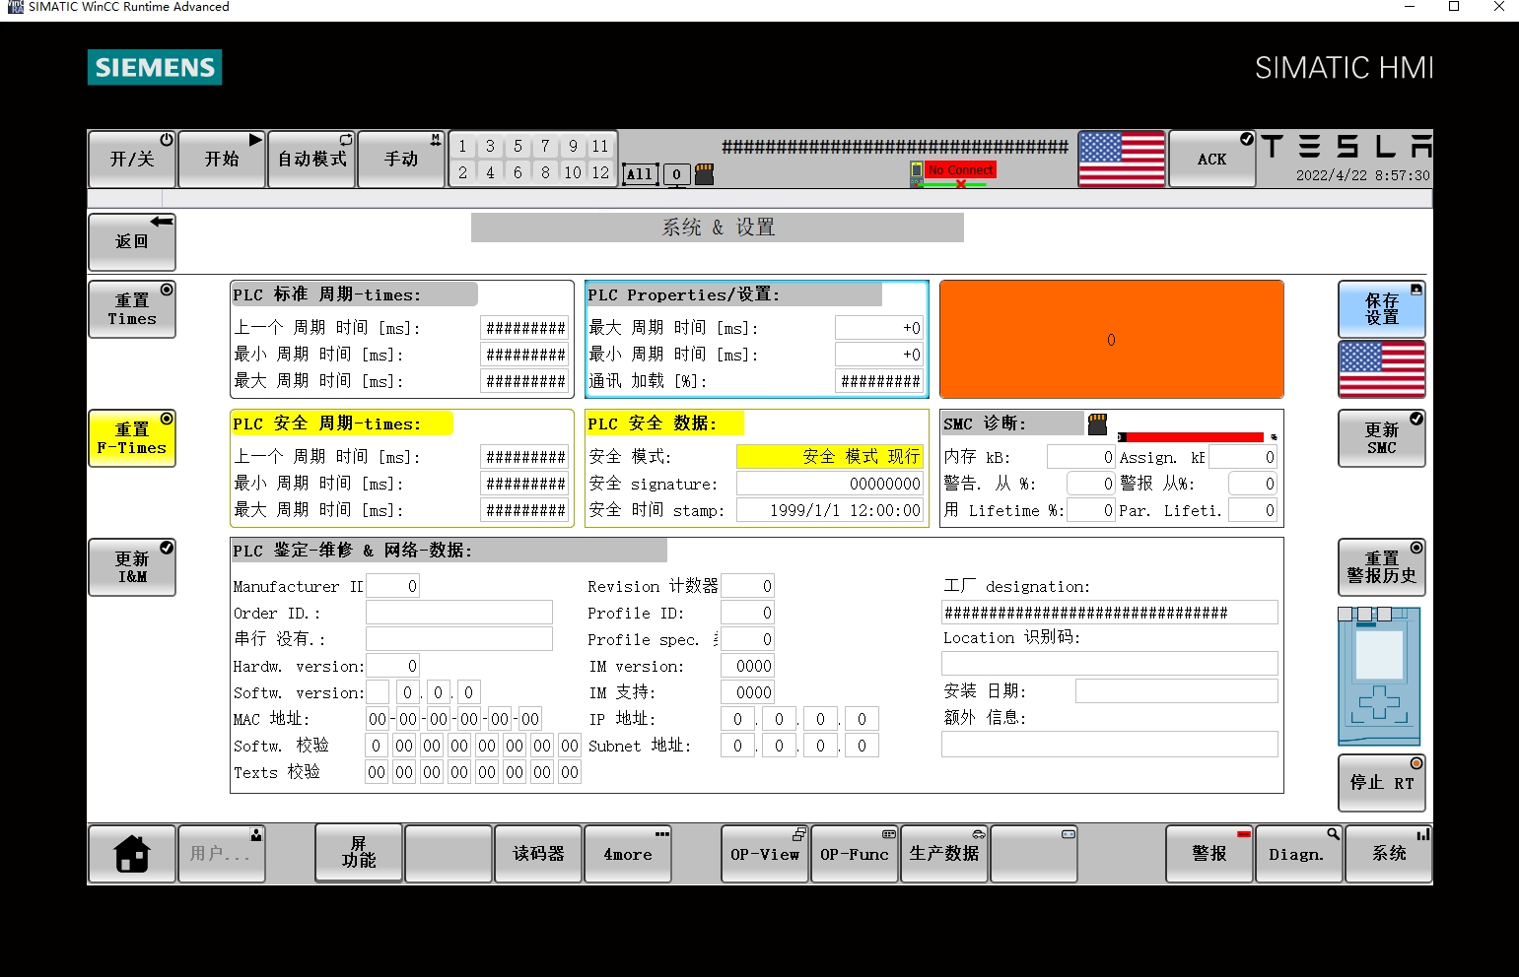Click the yellow 重置 F-Times button
This screenshot has width=1519, height=977.
click(x=132, y=438)
